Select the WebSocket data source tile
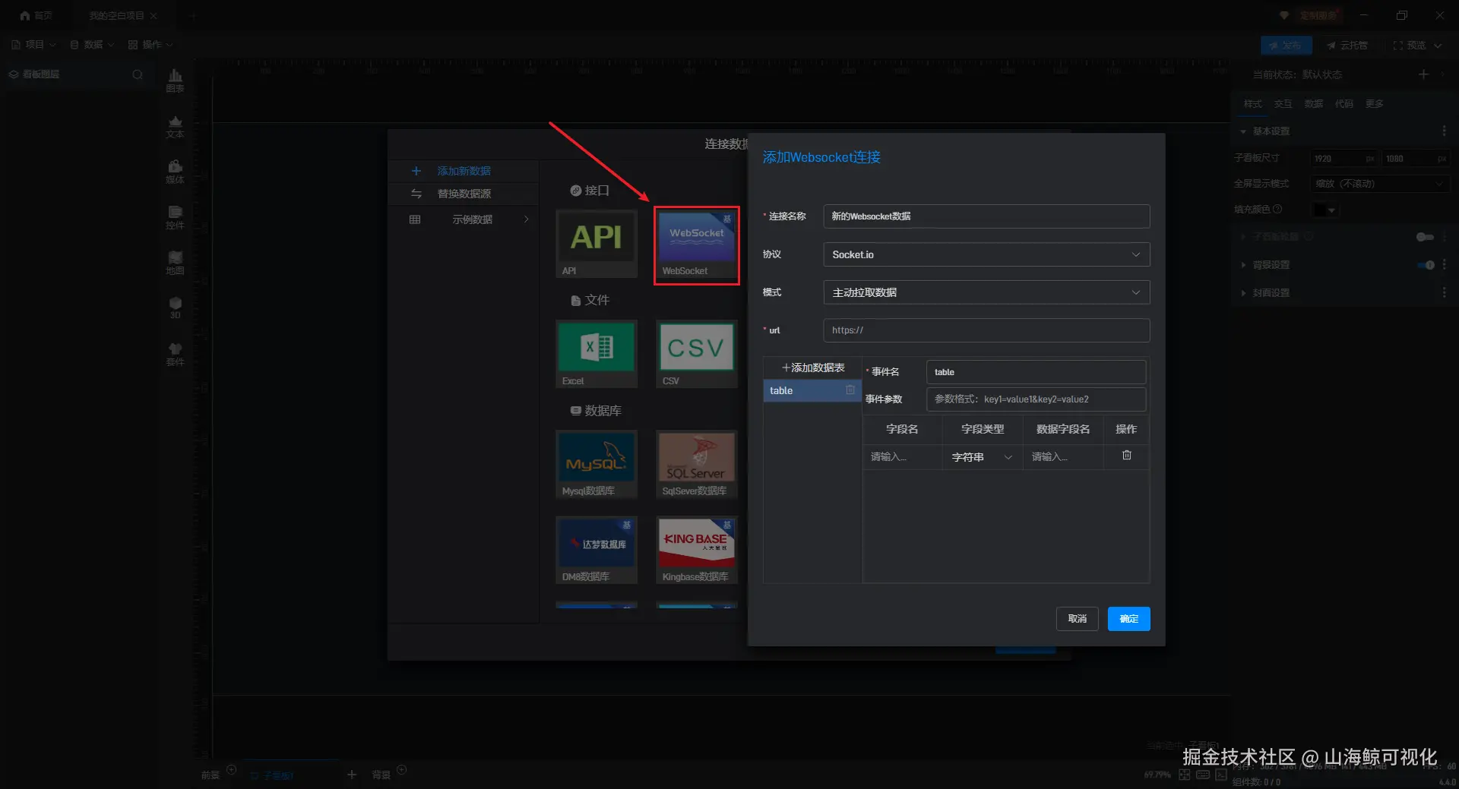 pyautogui.click(x=696, y=245)
